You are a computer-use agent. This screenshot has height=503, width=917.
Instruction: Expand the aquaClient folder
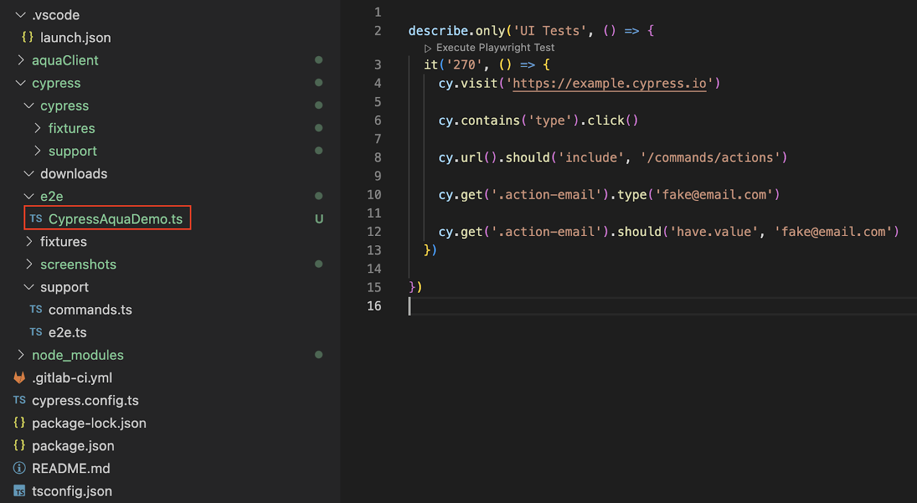21,60
